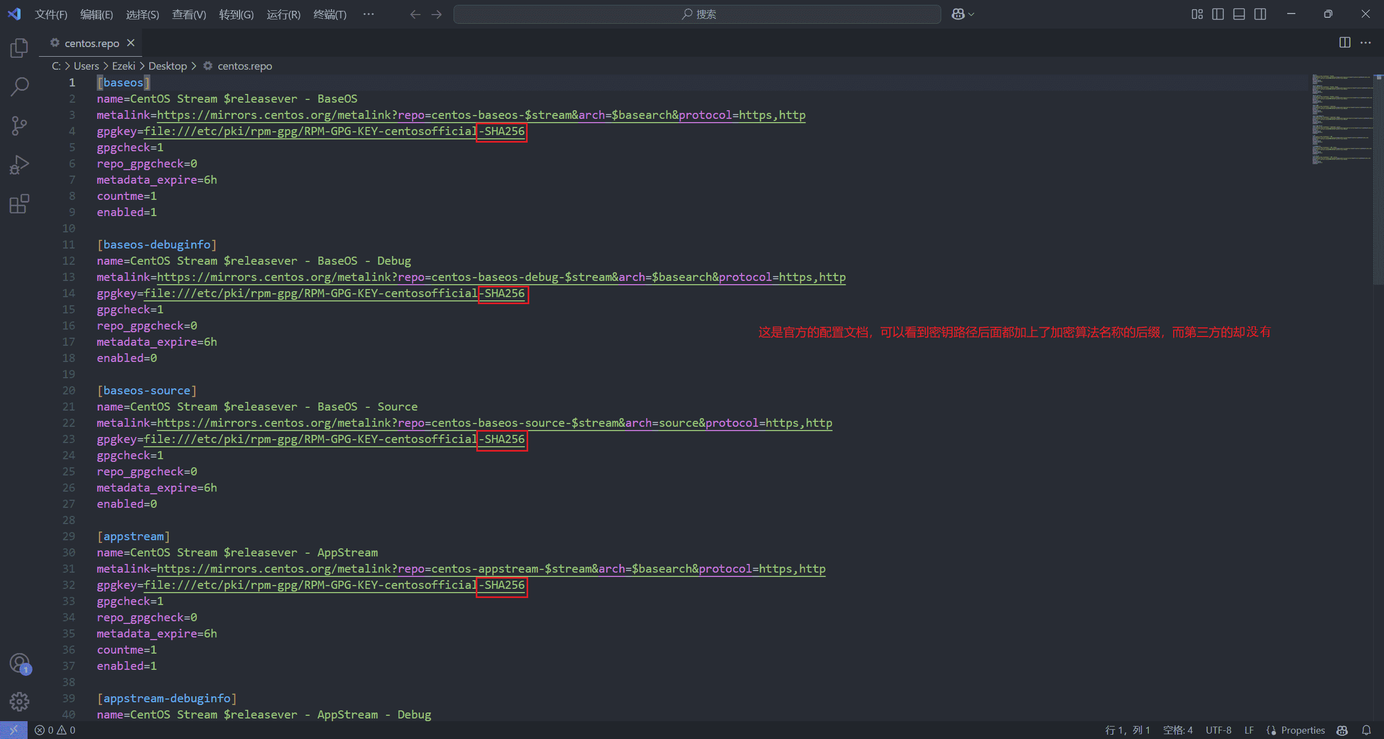The height and width of the screenshot is (739, 1384).
Task: Click the minimap code overview
Action: pos(1342,120)
